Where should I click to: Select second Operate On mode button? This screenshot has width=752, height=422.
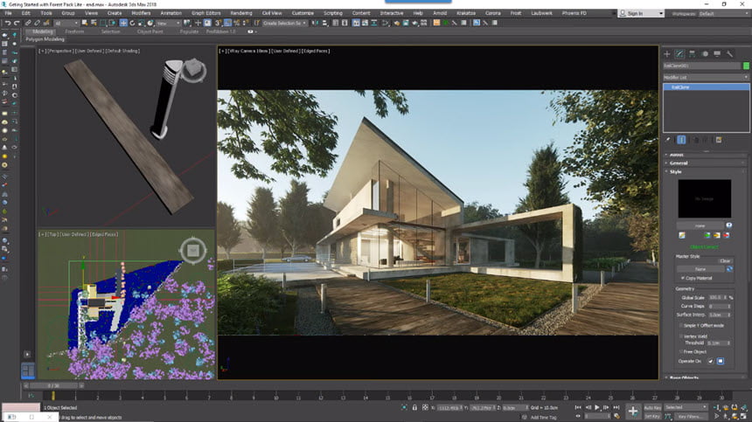721,361
